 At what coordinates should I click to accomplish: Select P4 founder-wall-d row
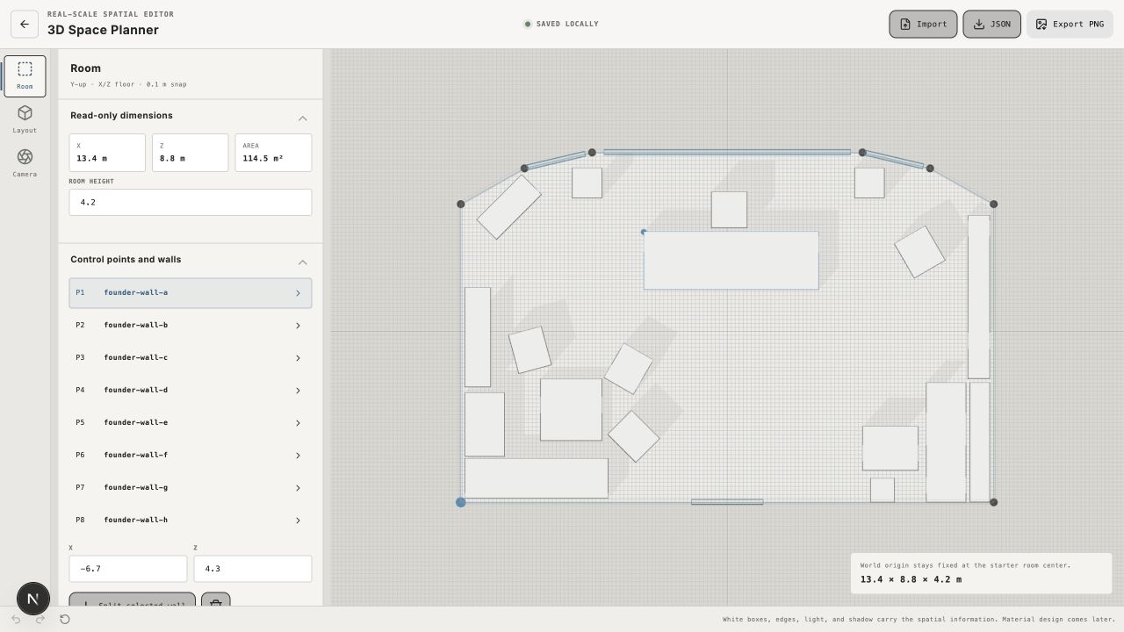coord(191,391)
